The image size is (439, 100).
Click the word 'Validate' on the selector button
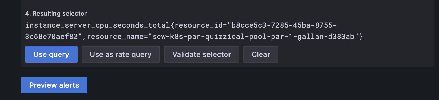point(187,54)
